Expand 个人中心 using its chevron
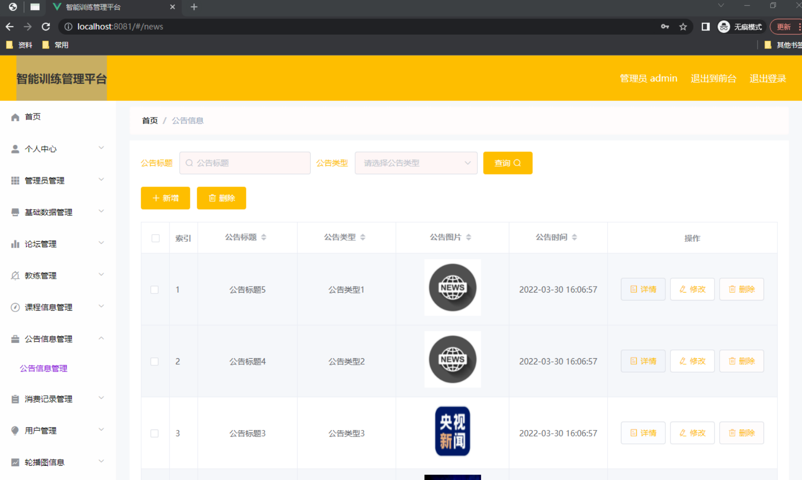 (101, 148)
